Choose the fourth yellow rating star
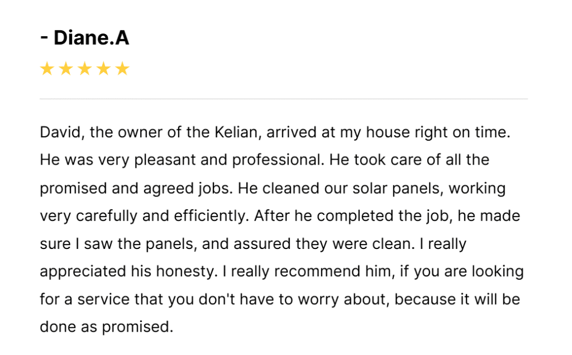Viewport: 572px width, 355px height. (x=103, y=69)
